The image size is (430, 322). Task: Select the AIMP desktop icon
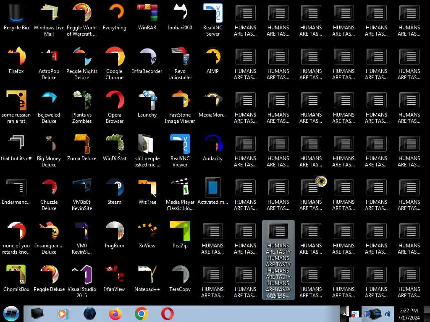tap(213, 60)
